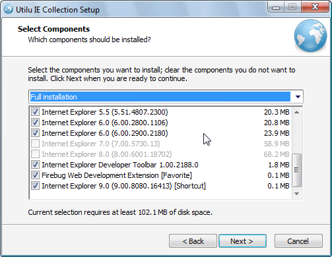The width and height of the screenshot is (332, 257).
Task: Click scroll up arrow in components list
Action: (297, 112)
